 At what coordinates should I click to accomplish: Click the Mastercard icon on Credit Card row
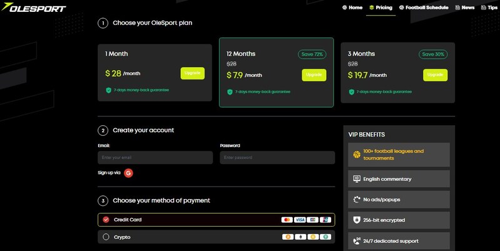[287, 220]
